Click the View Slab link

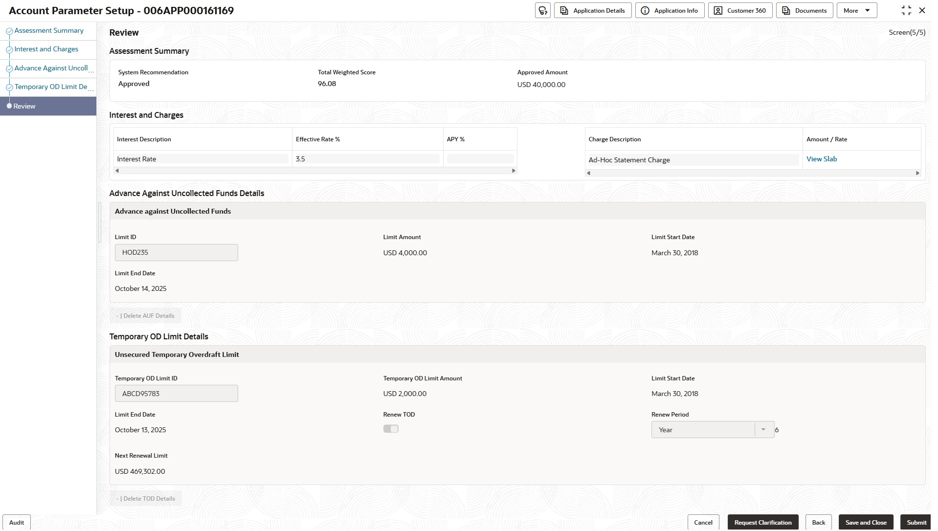(x=821, y=159)
